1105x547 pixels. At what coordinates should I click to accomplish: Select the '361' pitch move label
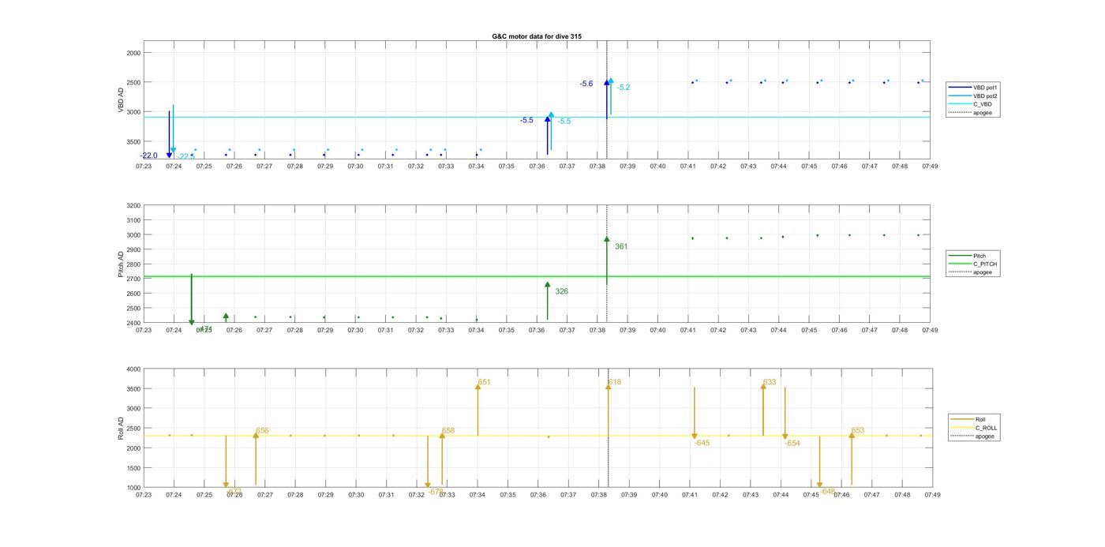(x=621, y=246)
